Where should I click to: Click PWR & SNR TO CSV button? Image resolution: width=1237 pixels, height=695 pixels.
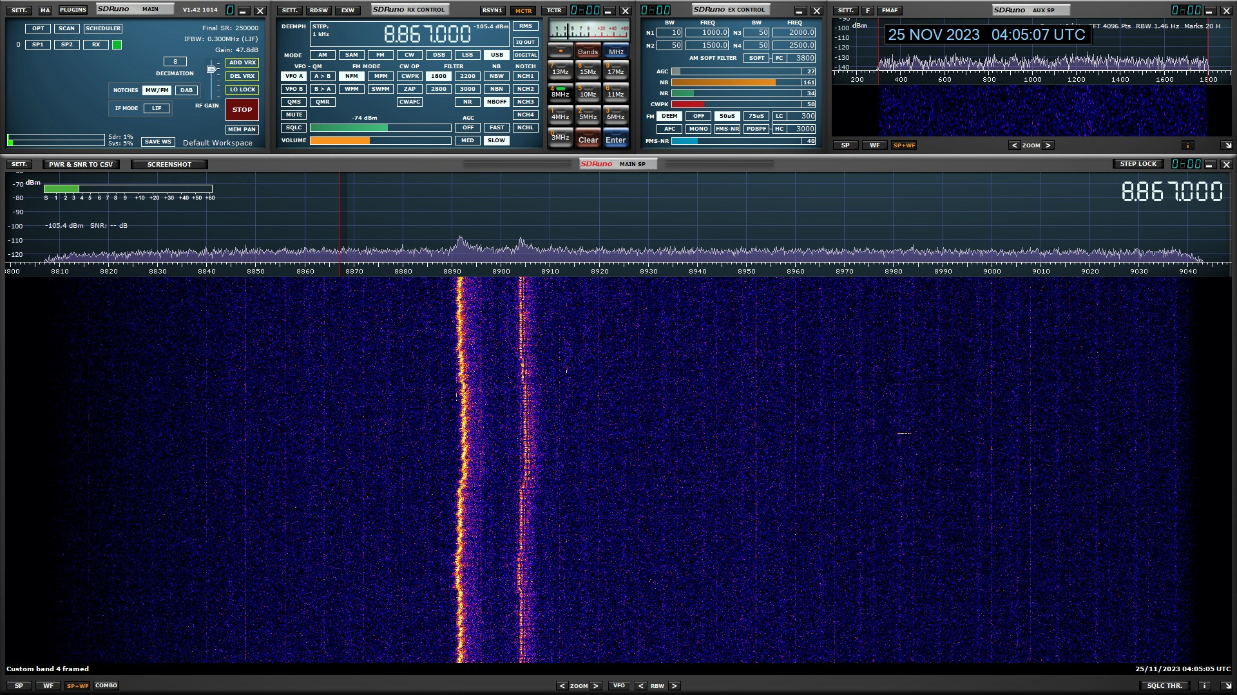pos(81,164)
